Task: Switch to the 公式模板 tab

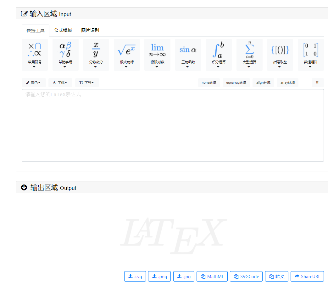Action: 63,30
